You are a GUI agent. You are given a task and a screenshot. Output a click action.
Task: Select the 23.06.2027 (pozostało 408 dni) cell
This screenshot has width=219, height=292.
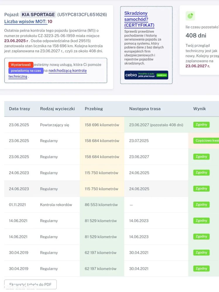coord(156,125)
